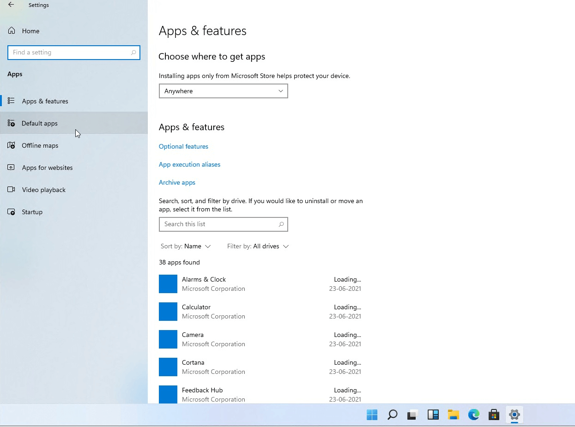Open the Archive apps settings

point(177,182)
